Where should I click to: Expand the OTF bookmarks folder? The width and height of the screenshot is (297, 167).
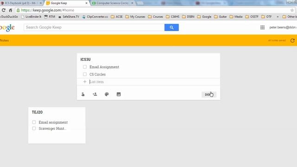tap(266, 17)
